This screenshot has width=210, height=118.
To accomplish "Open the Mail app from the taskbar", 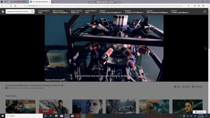I will pos(72,116).
